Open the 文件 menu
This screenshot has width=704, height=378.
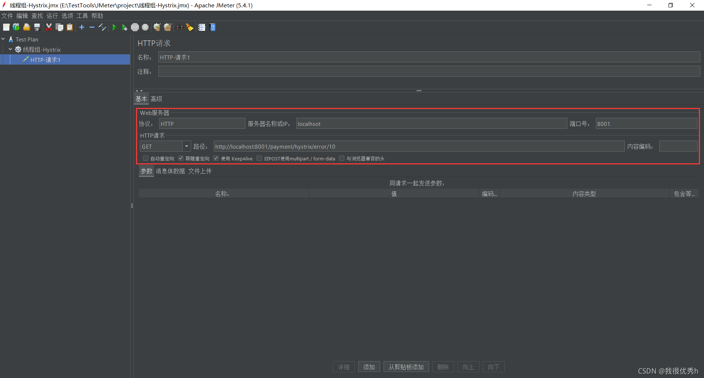pos(7,16)
